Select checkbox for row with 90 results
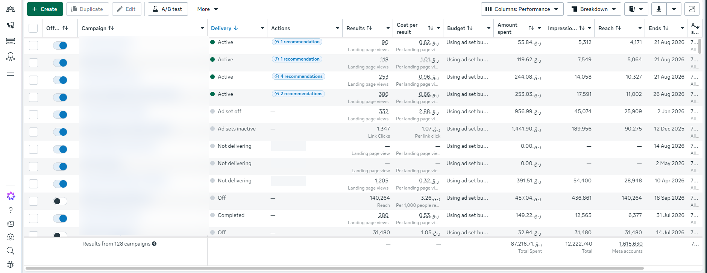Viewport: 707px width, 273px height. coord(33,45)
